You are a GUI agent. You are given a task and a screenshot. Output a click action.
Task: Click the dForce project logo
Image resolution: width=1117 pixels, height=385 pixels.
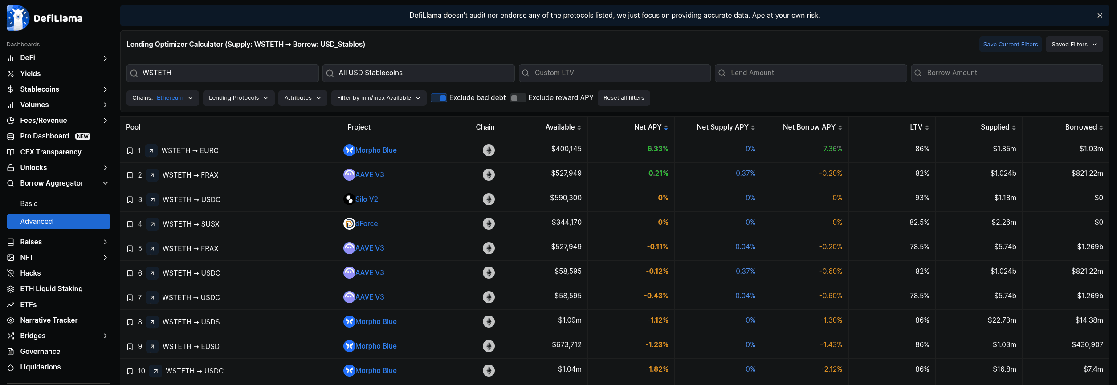[x=349, y=224]
